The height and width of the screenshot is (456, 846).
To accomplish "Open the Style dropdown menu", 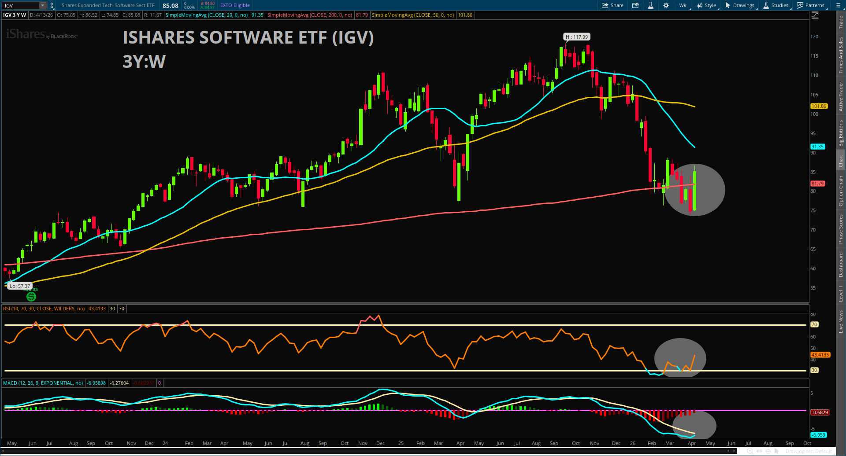I will [707, 5].
